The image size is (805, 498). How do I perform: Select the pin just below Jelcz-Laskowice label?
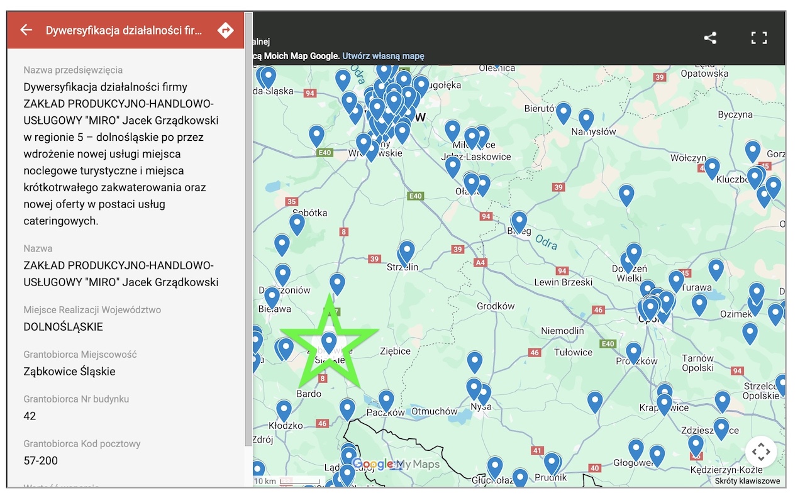click(453, 167)
